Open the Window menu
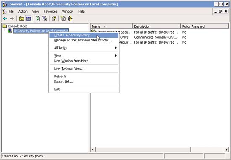231x160 pixels. 68,11
